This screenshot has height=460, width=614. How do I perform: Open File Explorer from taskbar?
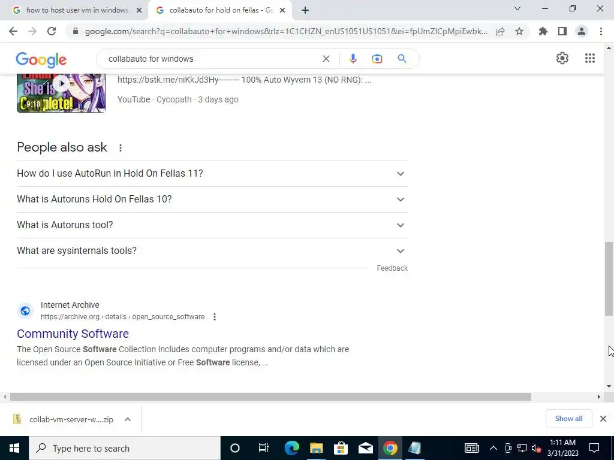point(317,448)
